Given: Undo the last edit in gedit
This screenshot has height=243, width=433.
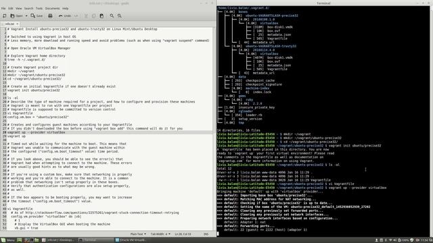Looking at the screenshot, I should pyautogui.click(x=65, y=16).
